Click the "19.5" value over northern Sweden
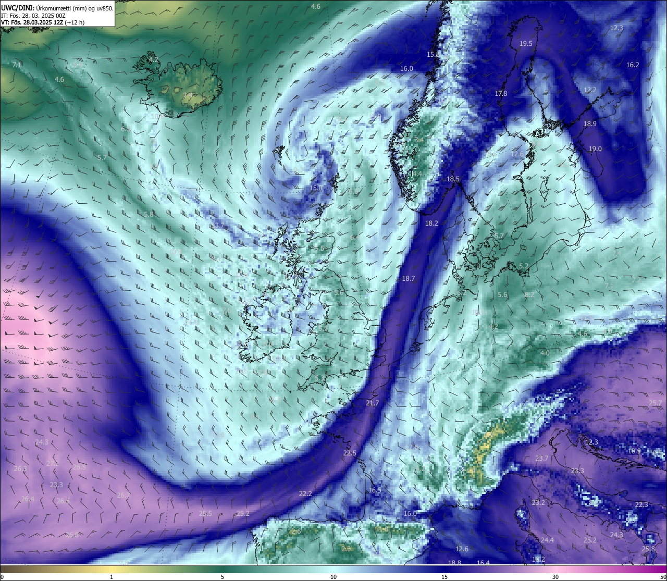Screen dimensions: 667x581 coord(526,44)
